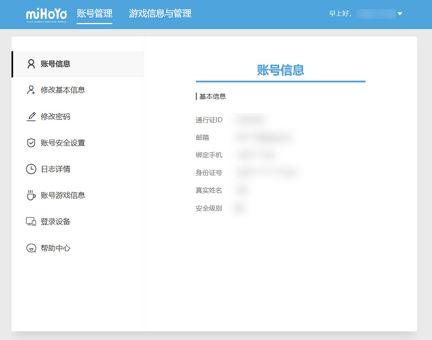Click the miHoYo logo in the header
Image resolution: width=432 pixels, height=340 pixels.
tap(46, 15)
